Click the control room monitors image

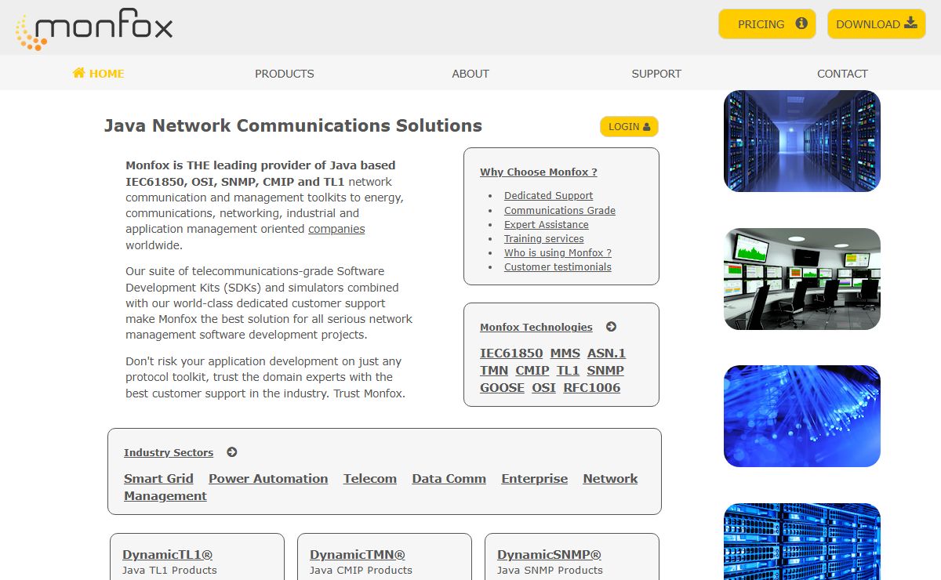(802, 279)
